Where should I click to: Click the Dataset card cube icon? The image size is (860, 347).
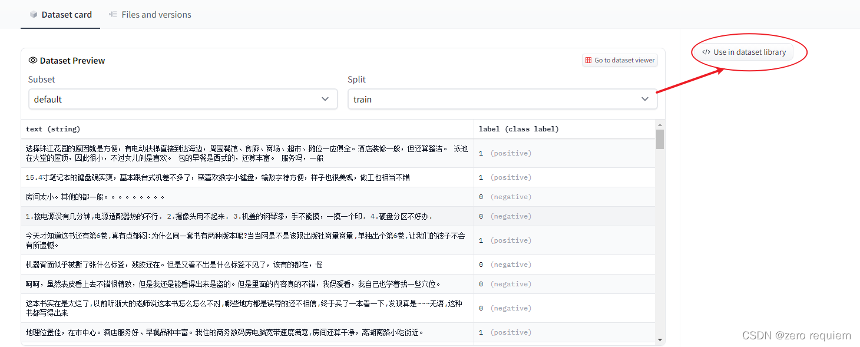[34, 15]
